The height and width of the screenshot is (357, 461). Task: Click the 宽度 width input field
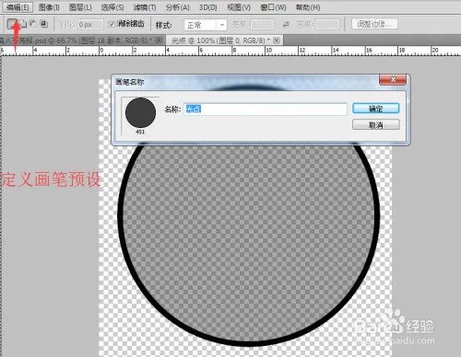pos(262,25)
